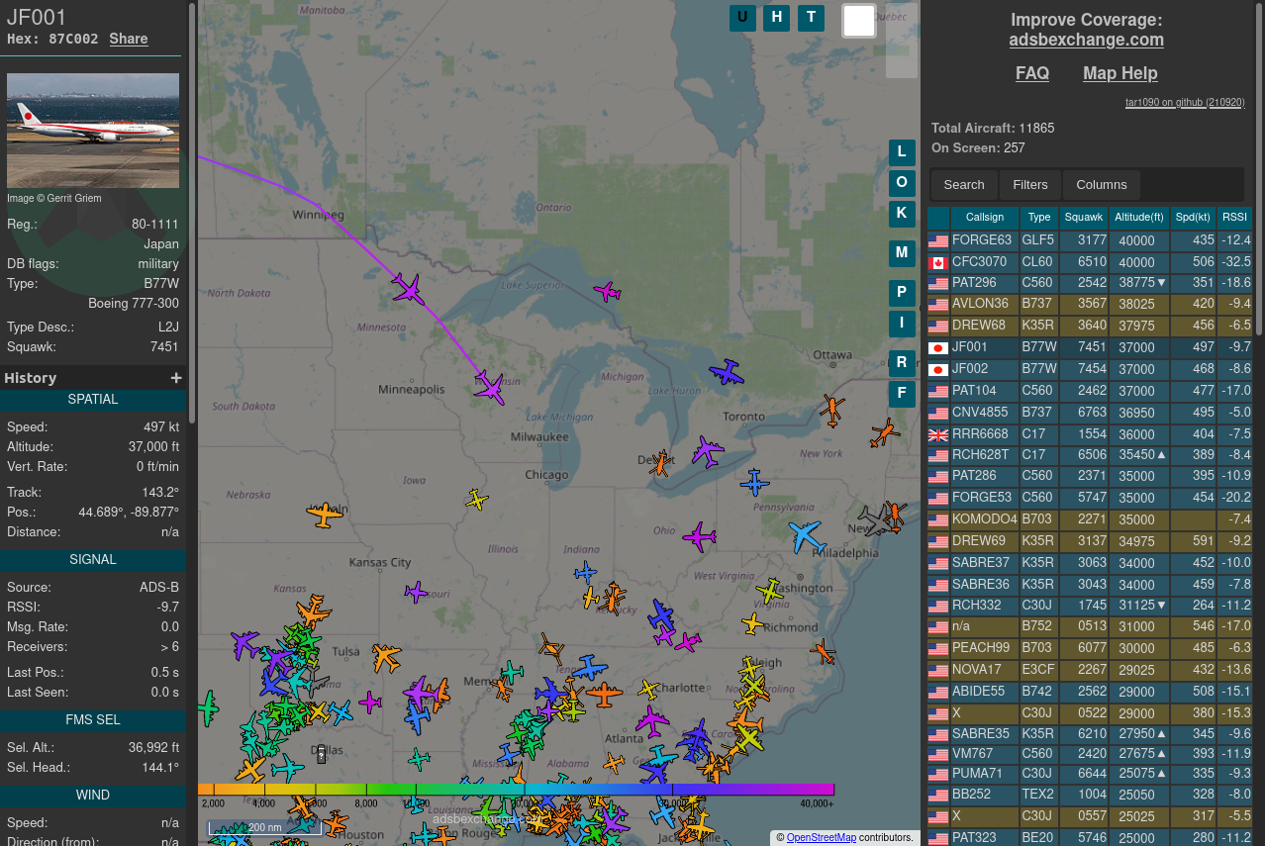This screenshot has width=1265, height=846.
Task: Expand the History section with the plus
Action: 176,378
